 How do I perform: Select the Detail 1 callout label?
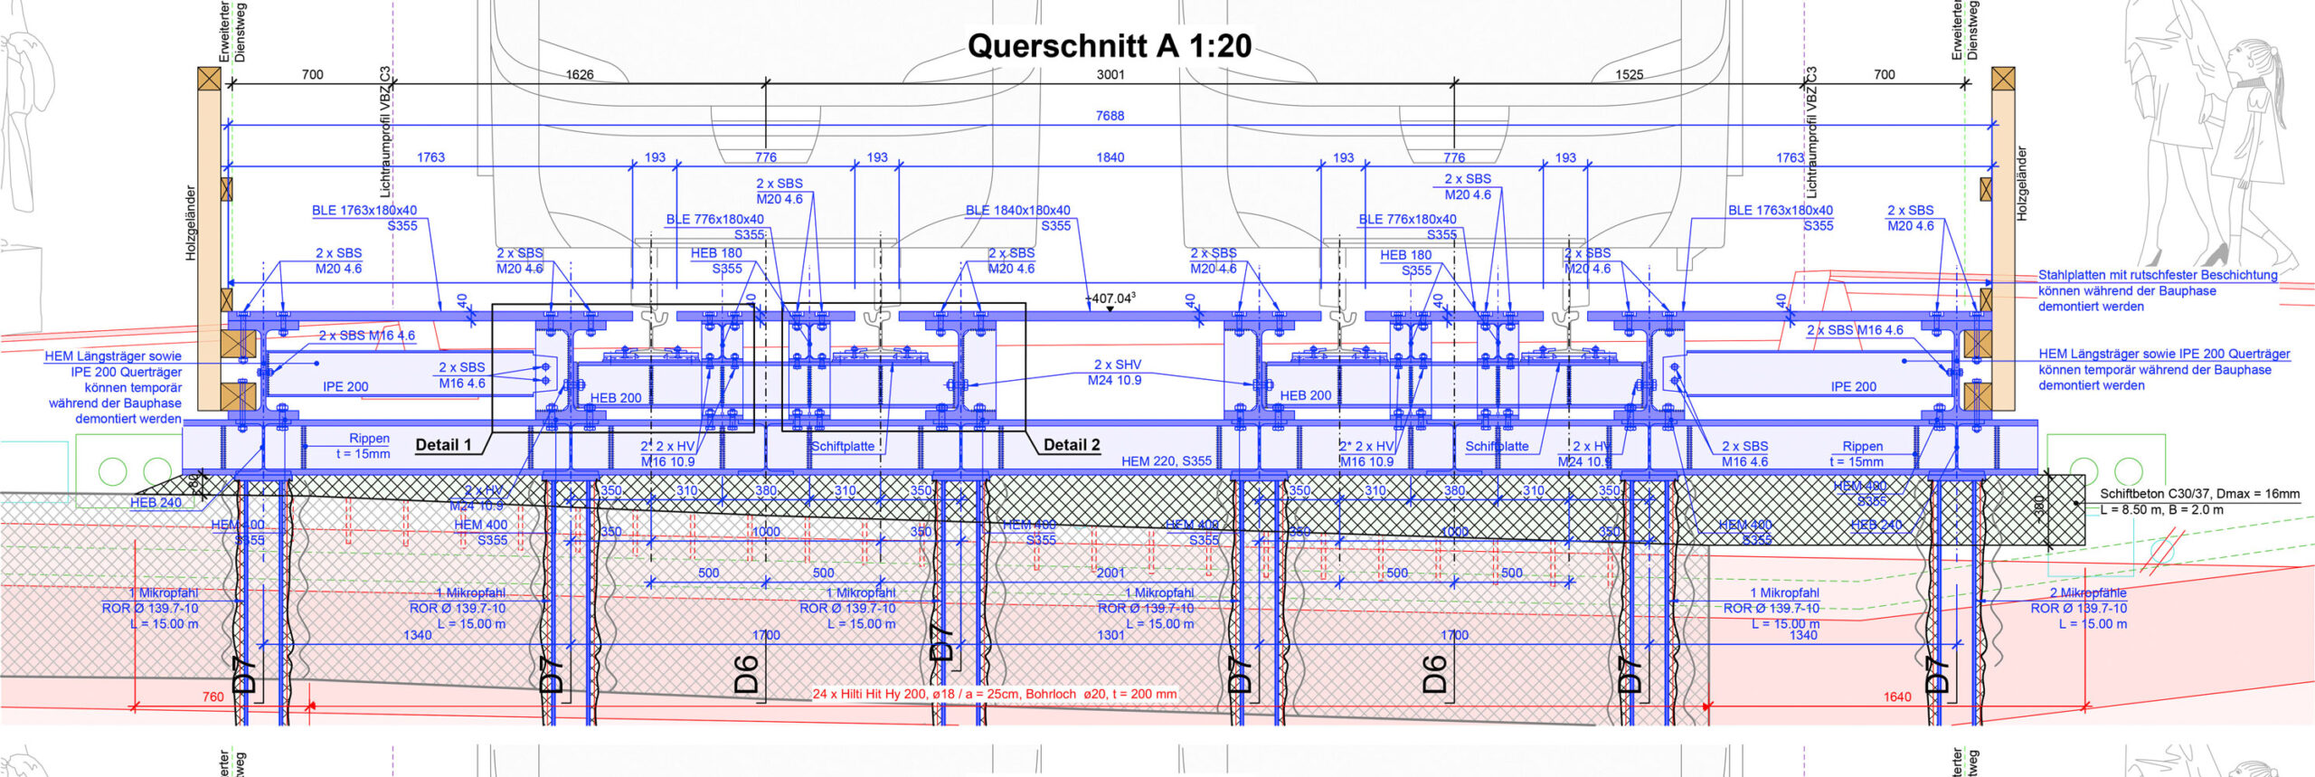(x=443, y=445)
